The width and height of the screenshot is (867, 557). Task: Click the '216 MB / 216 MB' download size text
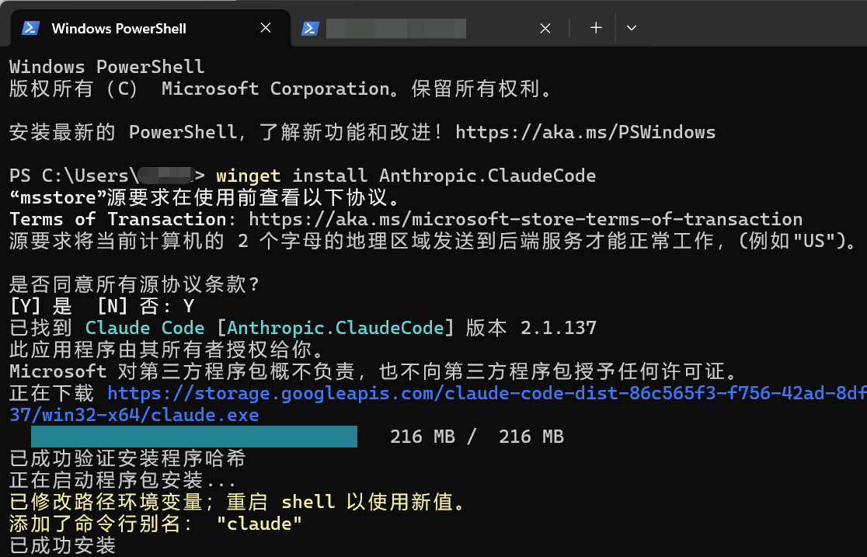[x=477, y=437]
